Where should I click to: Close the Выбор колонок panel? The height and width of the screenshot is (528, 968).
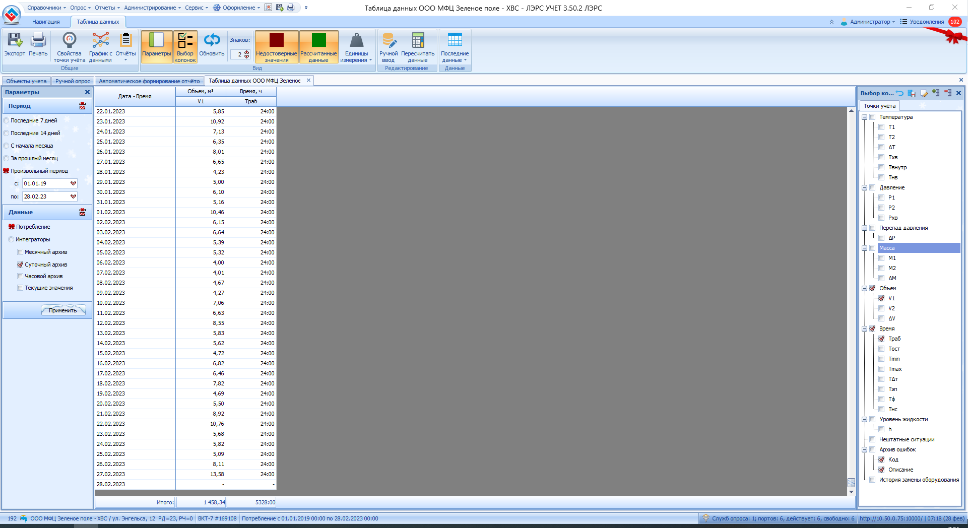(x=958, y=93)
